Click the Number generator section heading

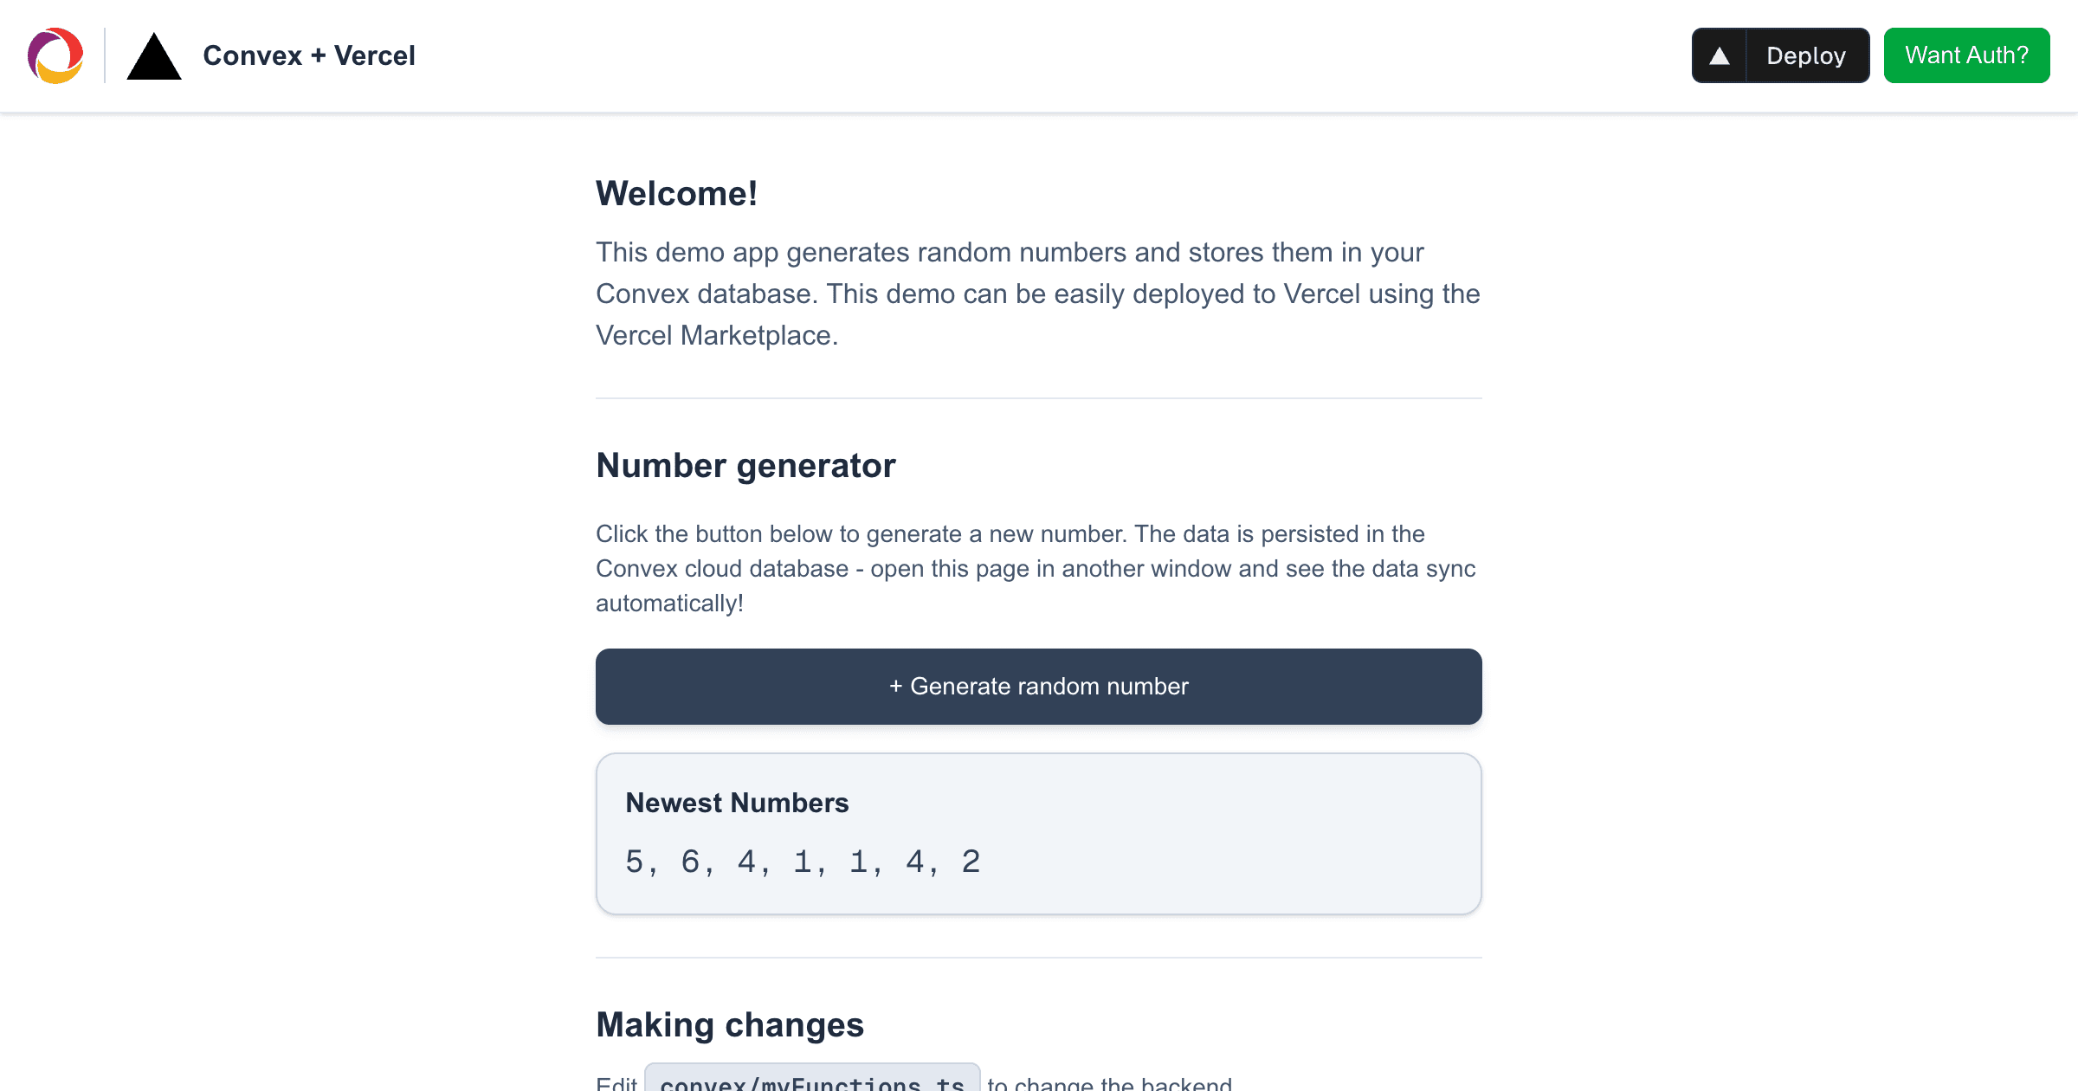coord(745,465)
